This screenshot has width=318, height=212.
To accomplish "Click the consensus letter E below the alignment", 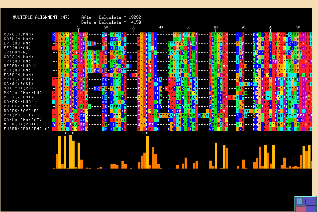I will [216, 133].
